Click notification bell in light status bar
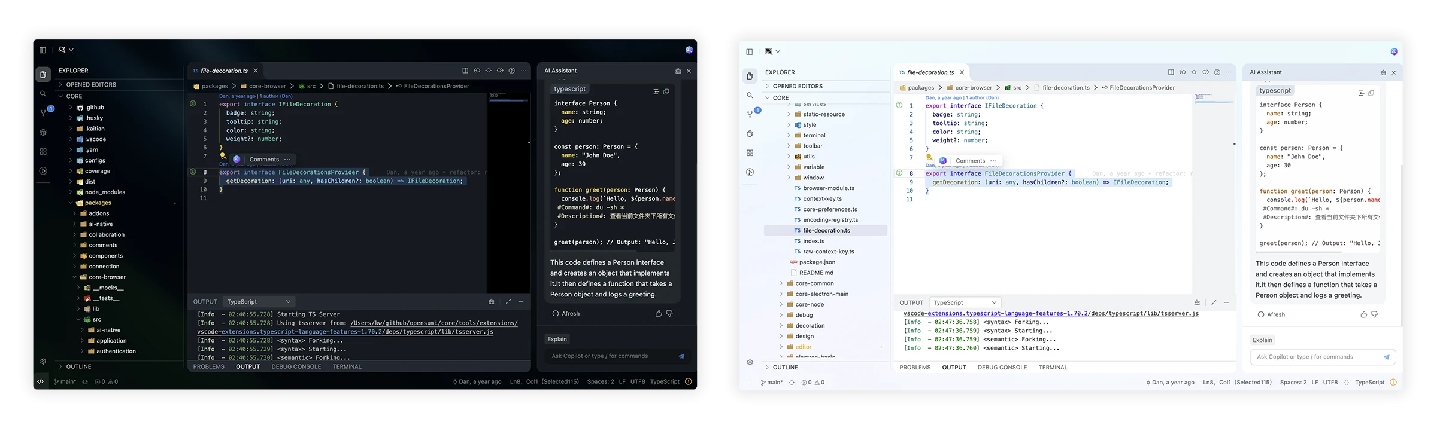The width and height of the screenshot is (1437, 431). (1393, 382)
